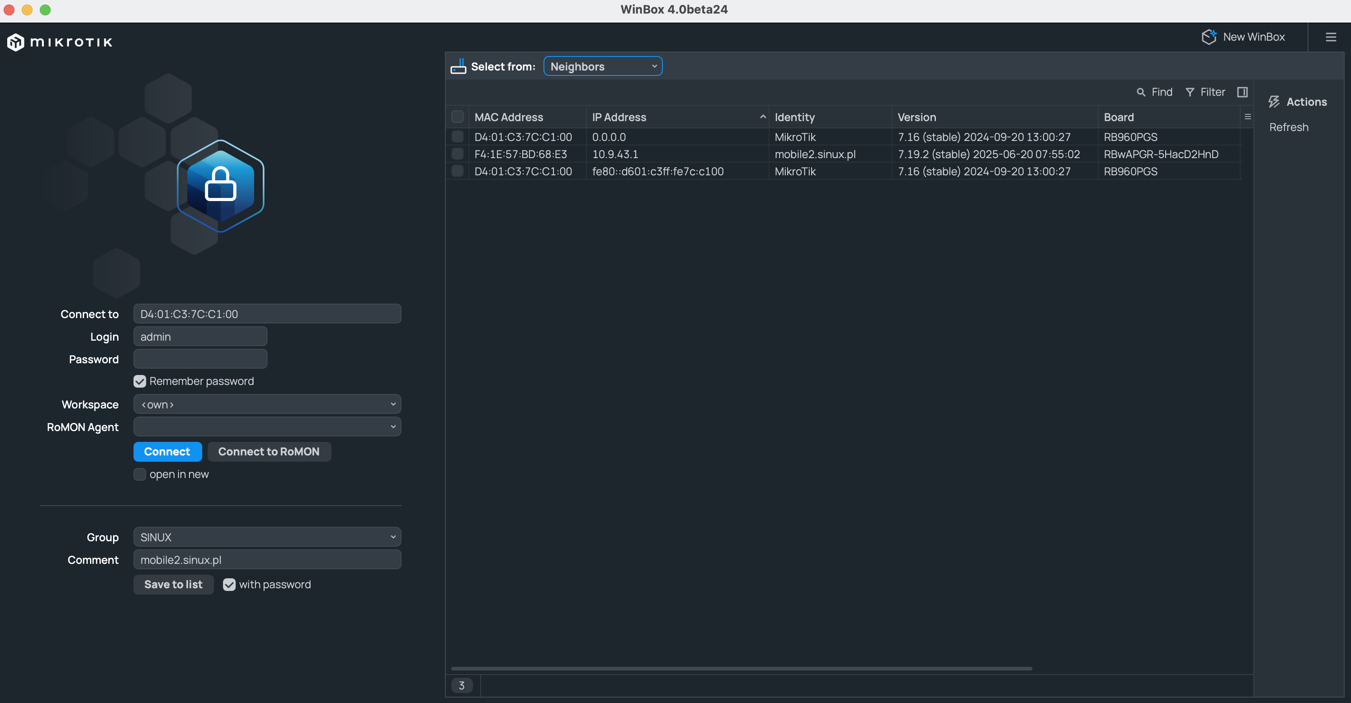Viewport: 1351px width, 703px height.
Task: Sort by Identity column header
Action: (x=830, y=117)
